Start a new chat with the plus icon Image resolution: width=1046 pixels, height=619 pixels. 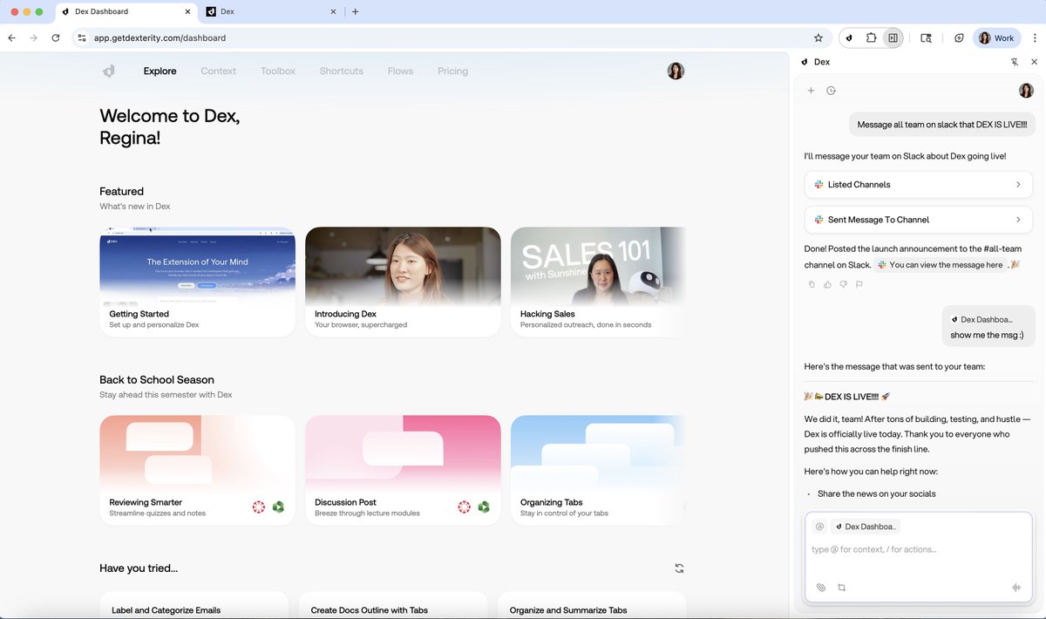(x=811, y=91)
